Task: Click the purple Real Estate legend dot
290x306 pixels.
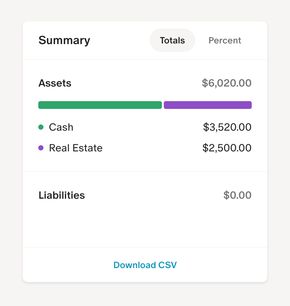Action: (41, 148)
